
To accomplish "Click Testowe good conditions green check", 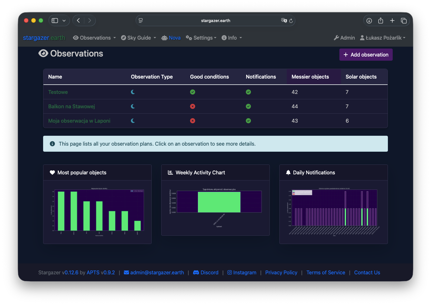I will pyautogui.click(x=193, y=92).
